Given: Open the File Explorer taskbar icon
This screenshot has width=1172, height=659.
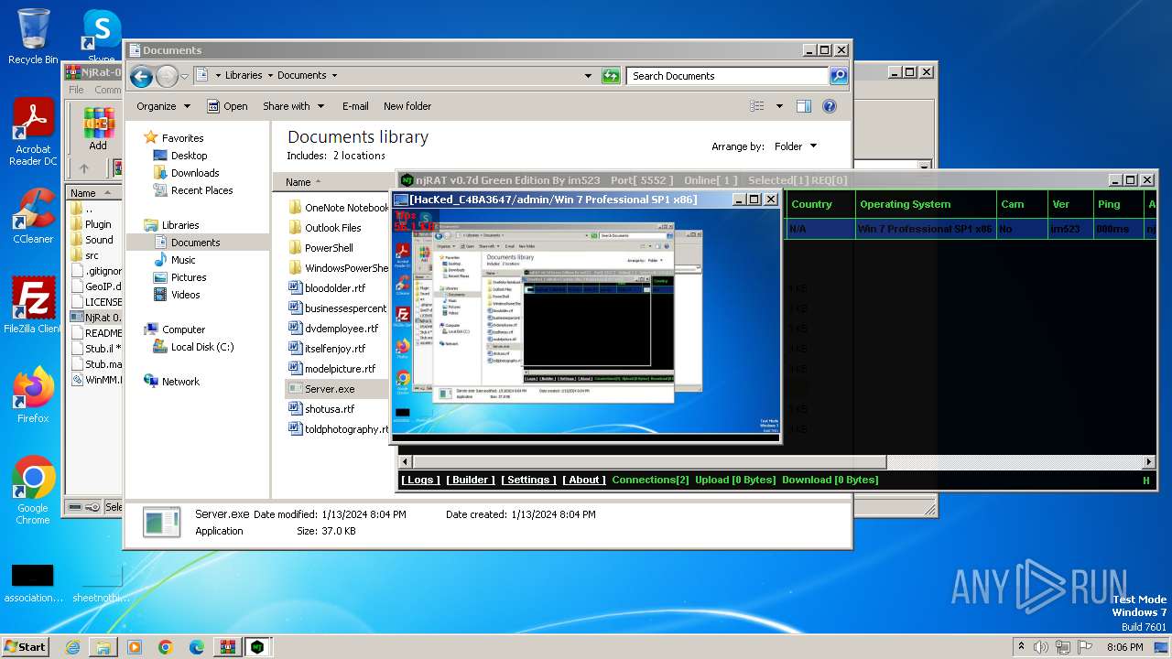Looking at the screenshot, I should tap(103, 647).
